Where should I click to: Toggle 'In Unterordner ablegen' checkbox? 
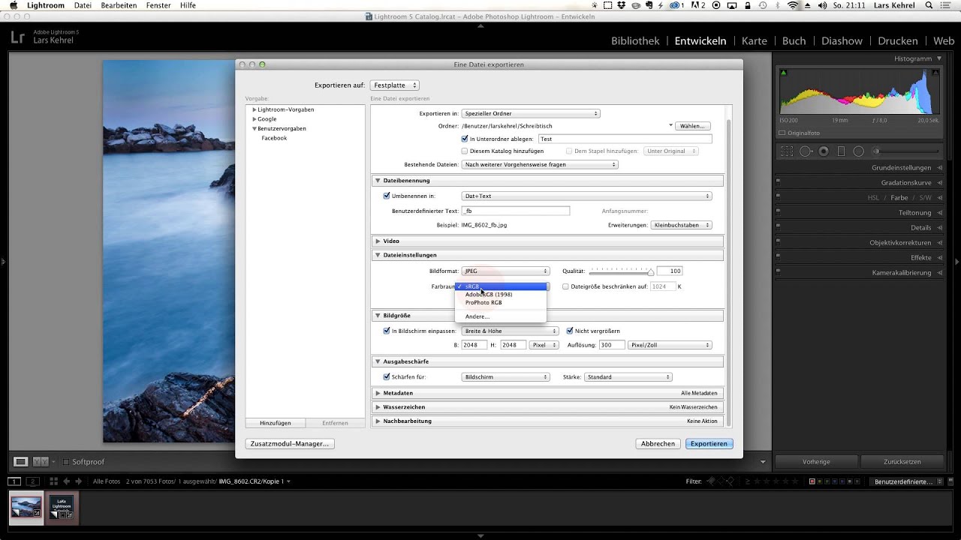click(465, 139)
